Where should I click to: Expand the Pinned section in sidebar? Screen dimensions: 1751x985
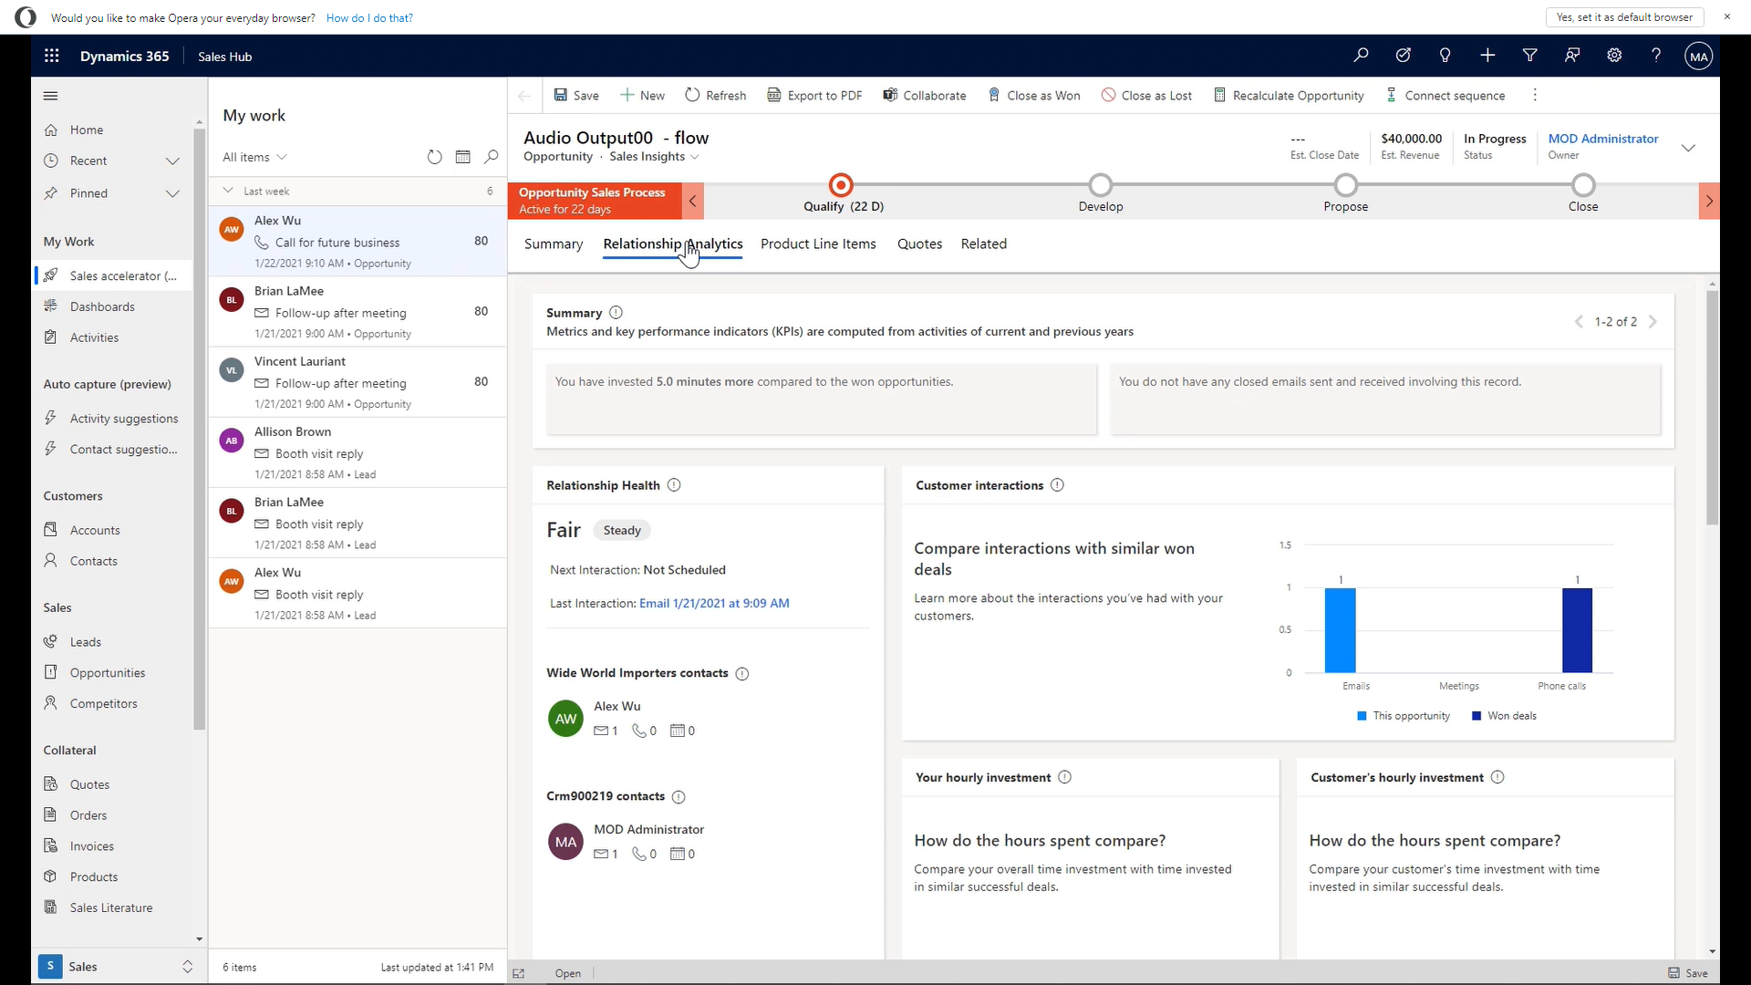(172, 193)
